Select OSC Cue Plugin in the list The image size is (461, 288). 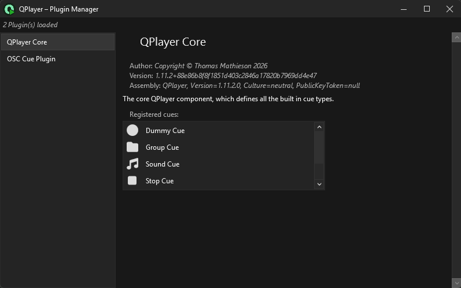point(58,59)
